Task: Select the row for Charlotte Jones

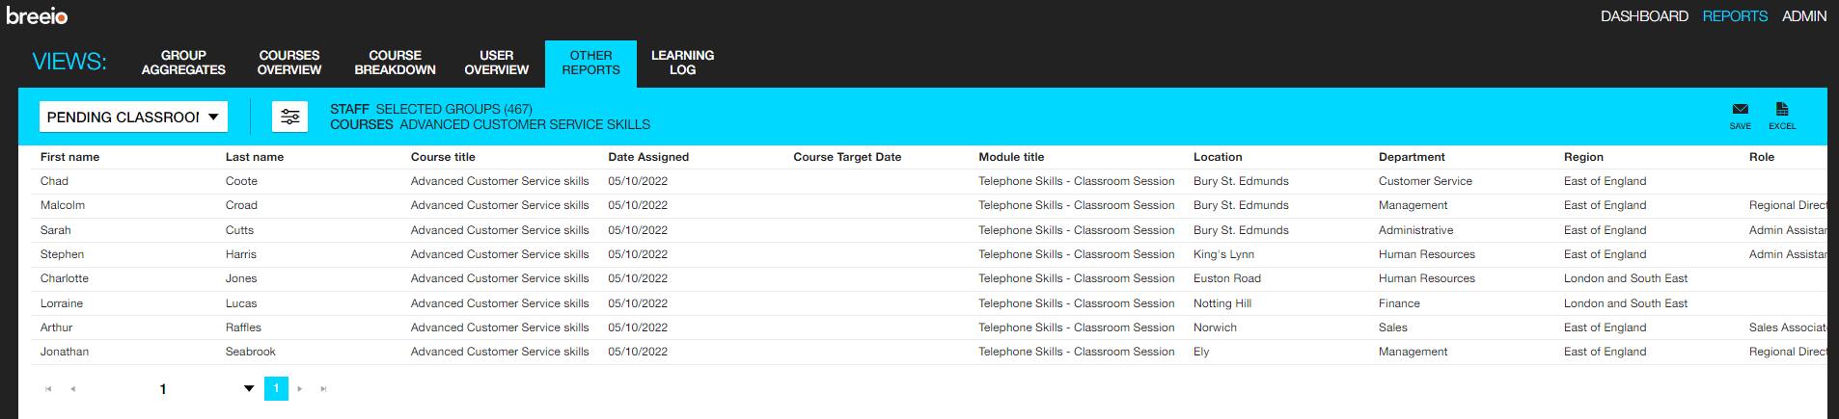Action: click(922, 278)
